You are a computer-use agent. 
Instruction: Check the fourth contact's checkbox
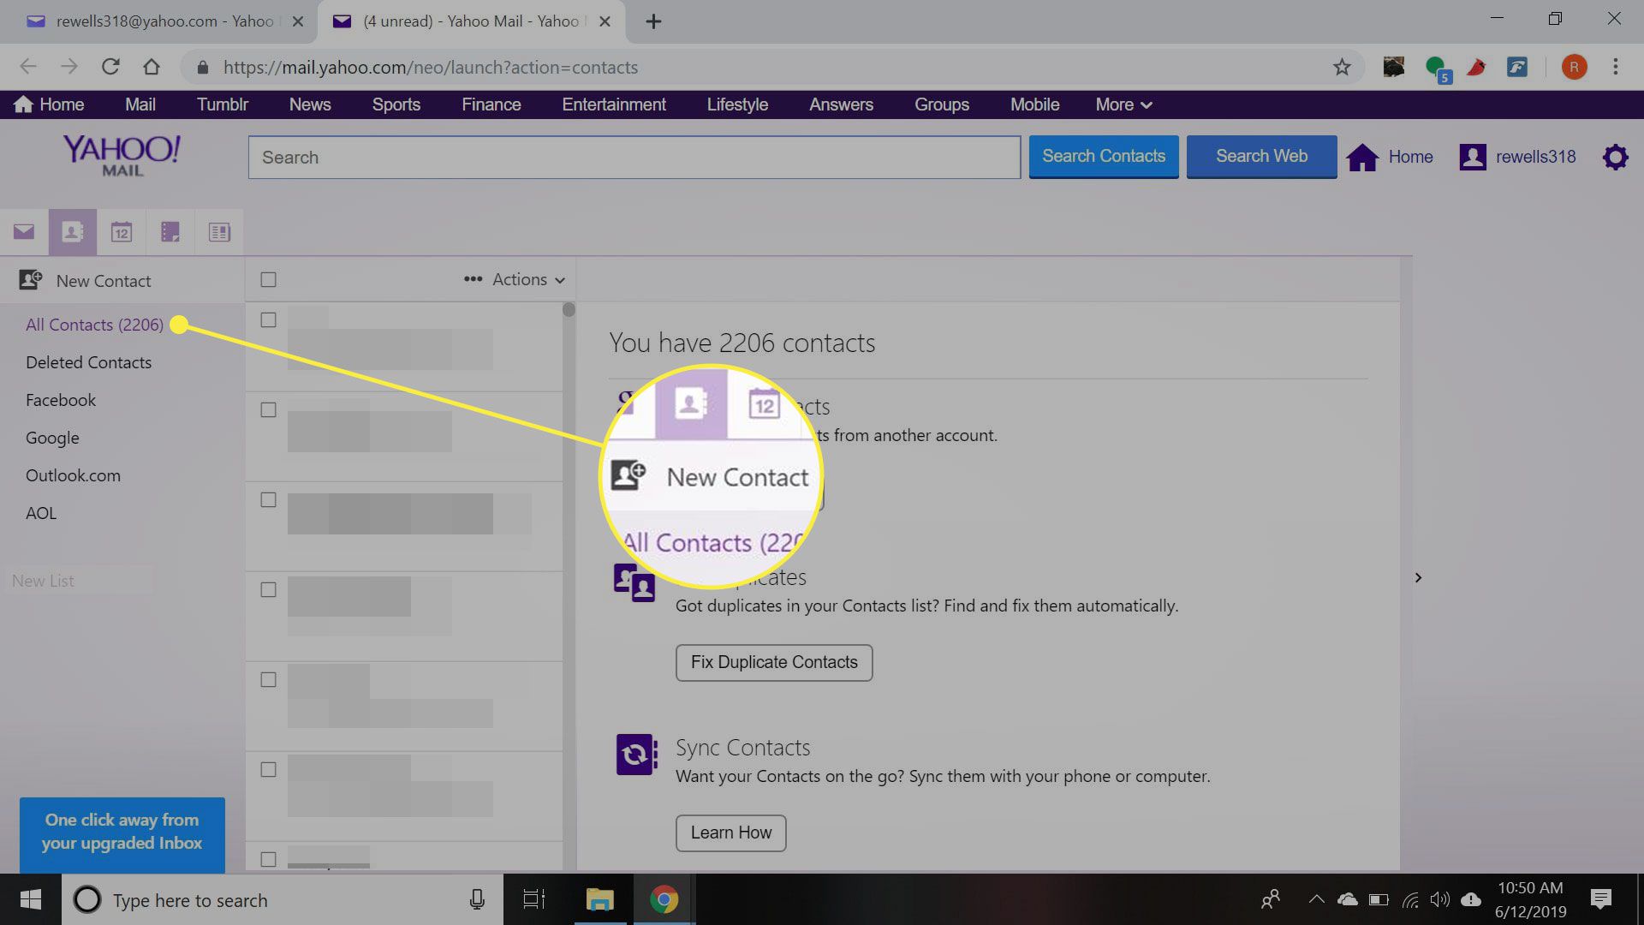268,589
